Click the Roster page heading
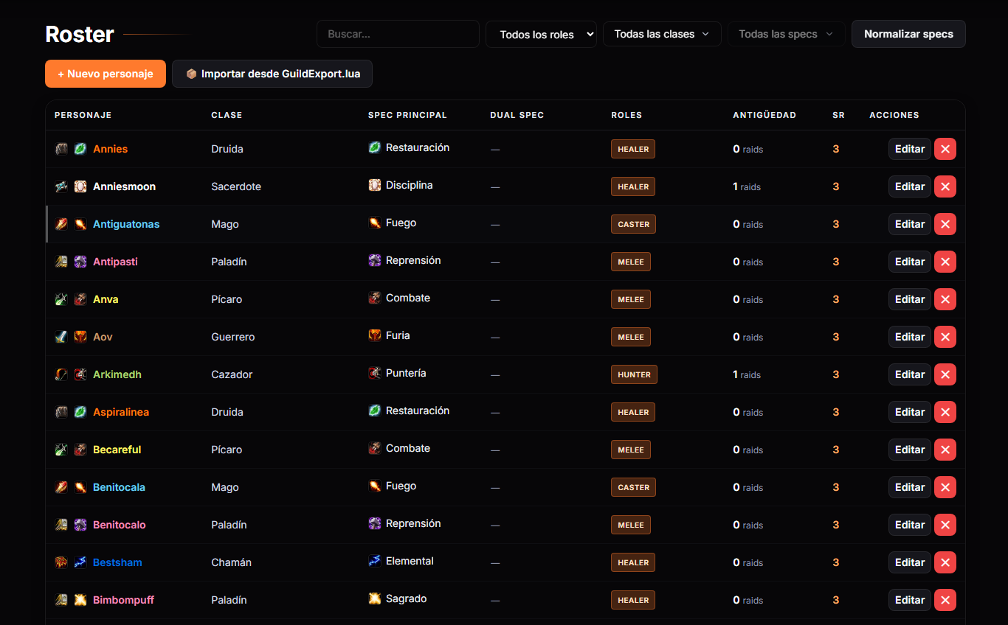Screen dimensions: 1008x625 click(80, 35)
